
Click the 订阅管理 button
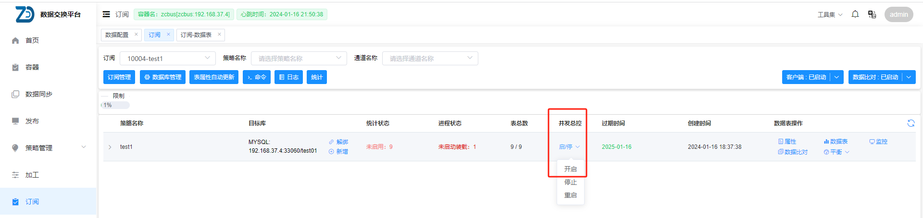[119, 77]
